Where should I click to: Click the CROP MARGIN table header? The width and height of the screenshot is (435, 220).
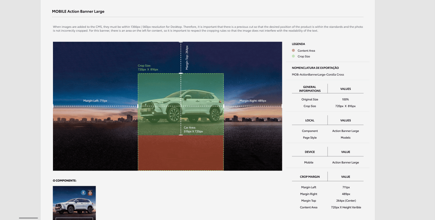coord(310,177)
